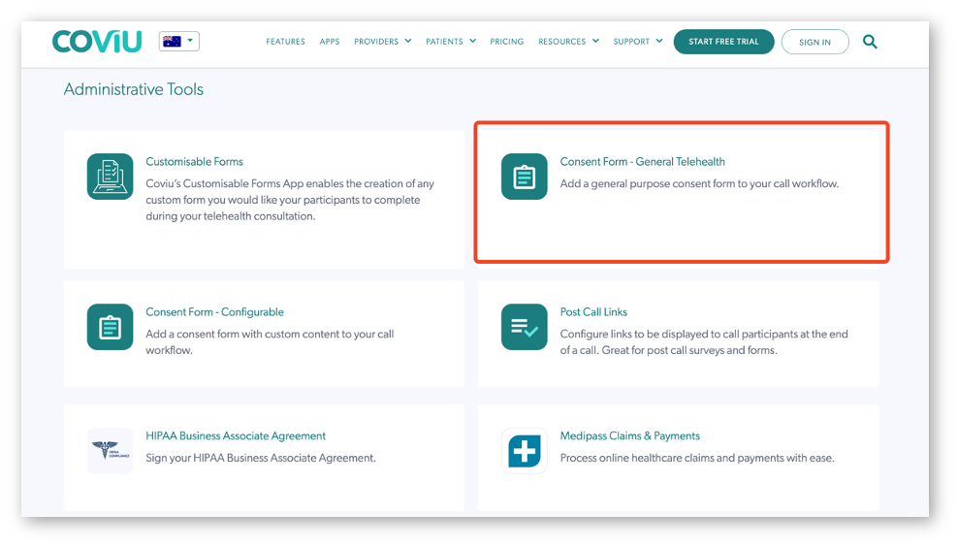This screenshot has width=958, height=547.
Task: Click the Medipass plus icon
Action: [525, 450]
